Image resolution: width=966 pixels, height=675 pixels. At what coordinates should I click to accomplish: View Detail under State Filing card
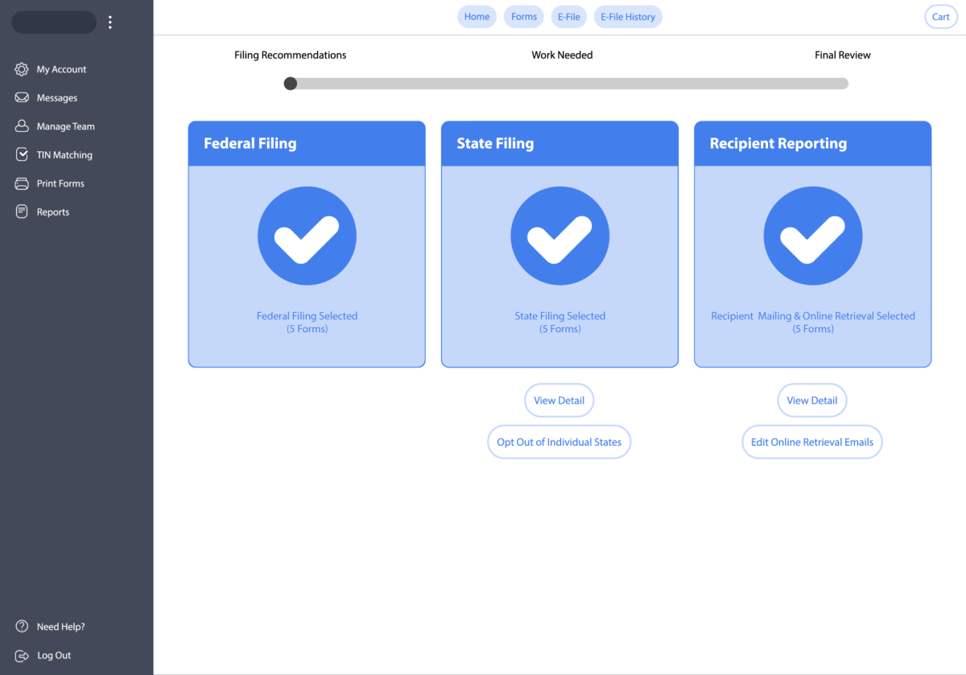coord(559,401)
